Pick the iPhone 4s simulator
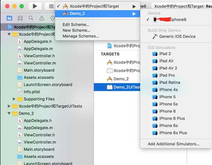This screenshot has height=165, width=212. (x=176, y=90)
